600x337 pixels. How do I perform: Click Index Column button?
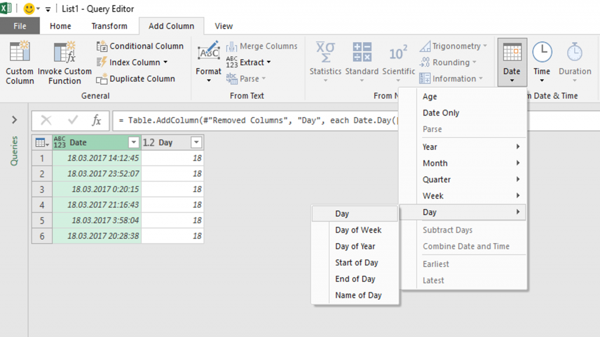pos(132,63)
